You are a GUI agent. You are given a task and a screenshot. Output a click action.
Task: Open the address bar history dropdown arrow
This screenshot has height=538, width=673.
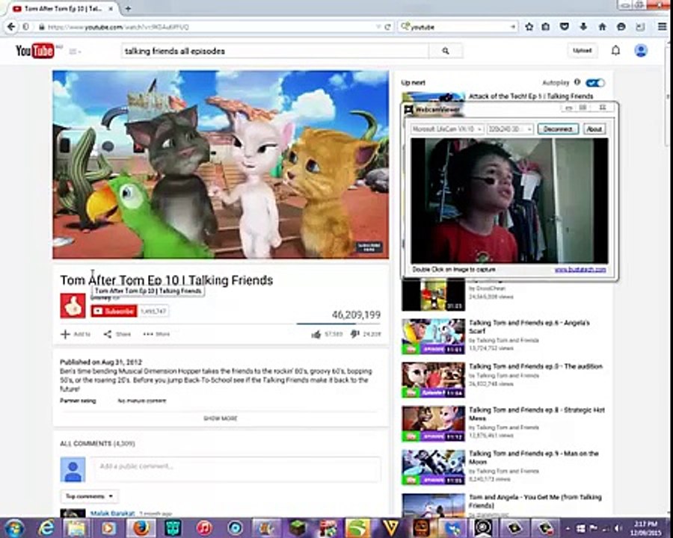pos(378,27)
